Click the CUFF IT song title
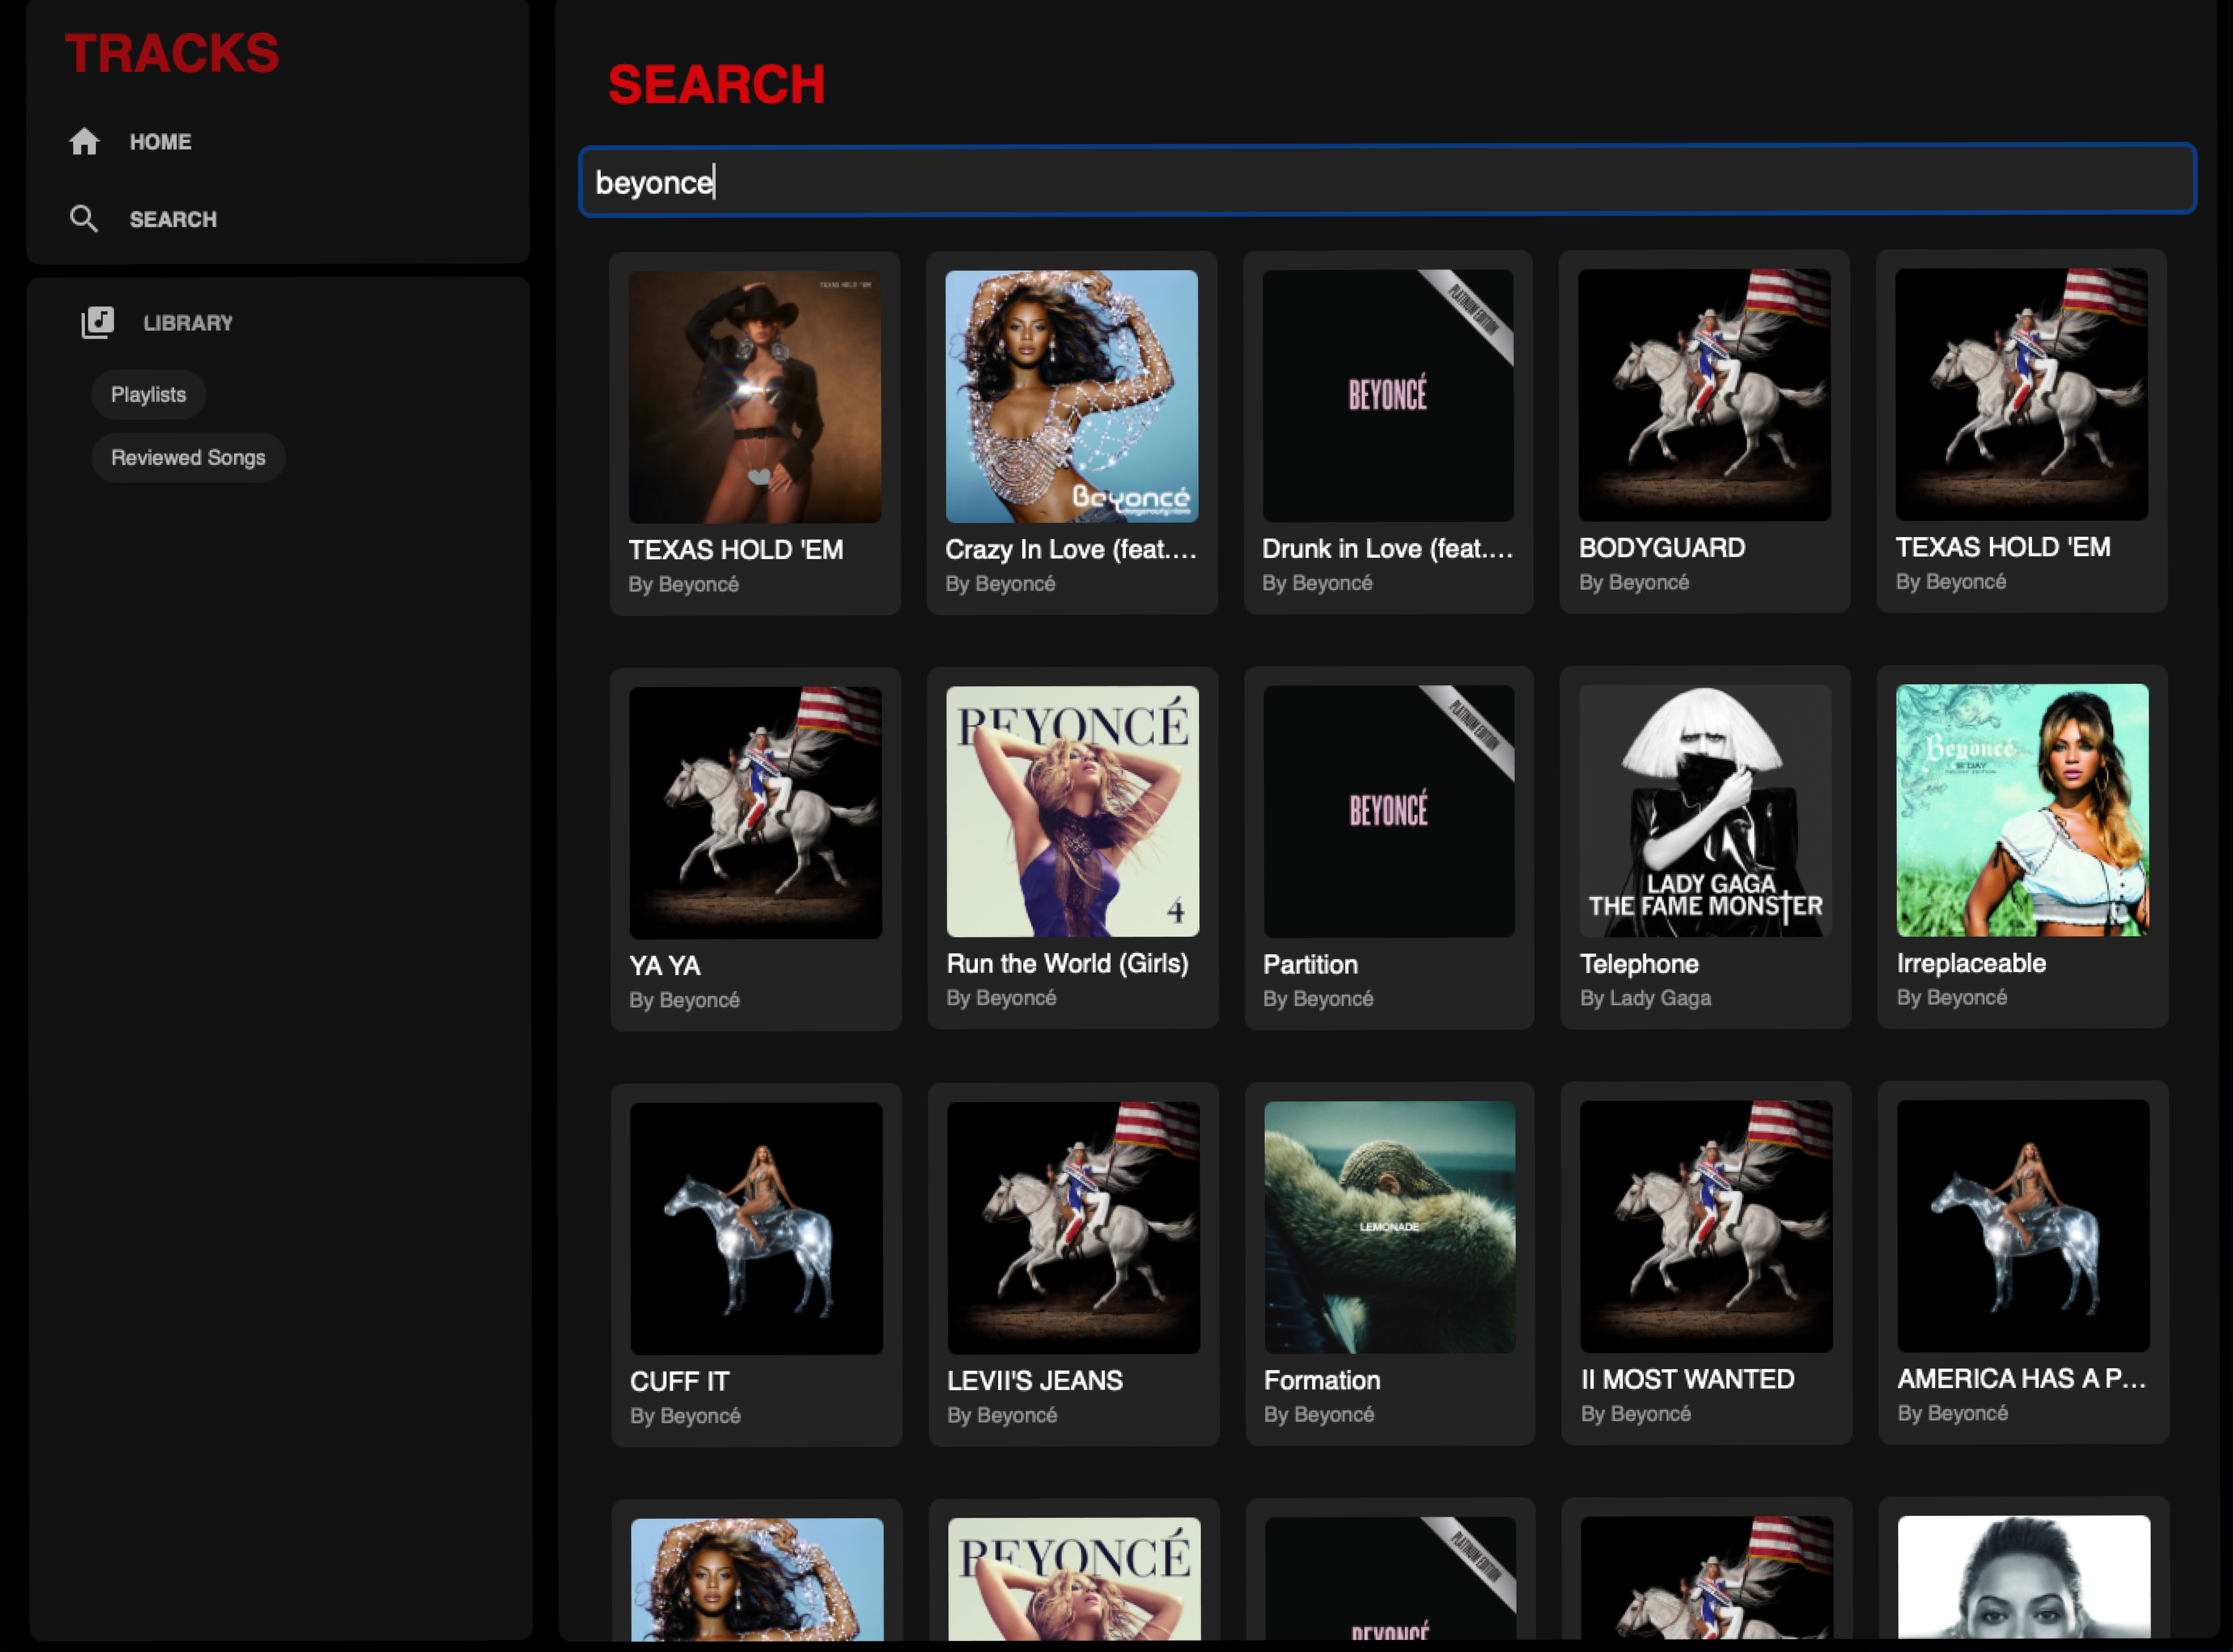Viewport: 2233px width, 1652px height. click(680, 1382)
